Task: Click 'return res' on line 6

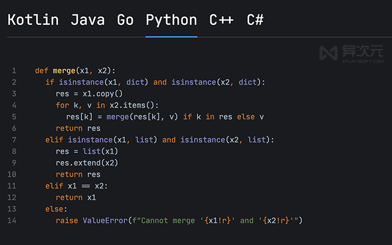Action: click(78, 129)
